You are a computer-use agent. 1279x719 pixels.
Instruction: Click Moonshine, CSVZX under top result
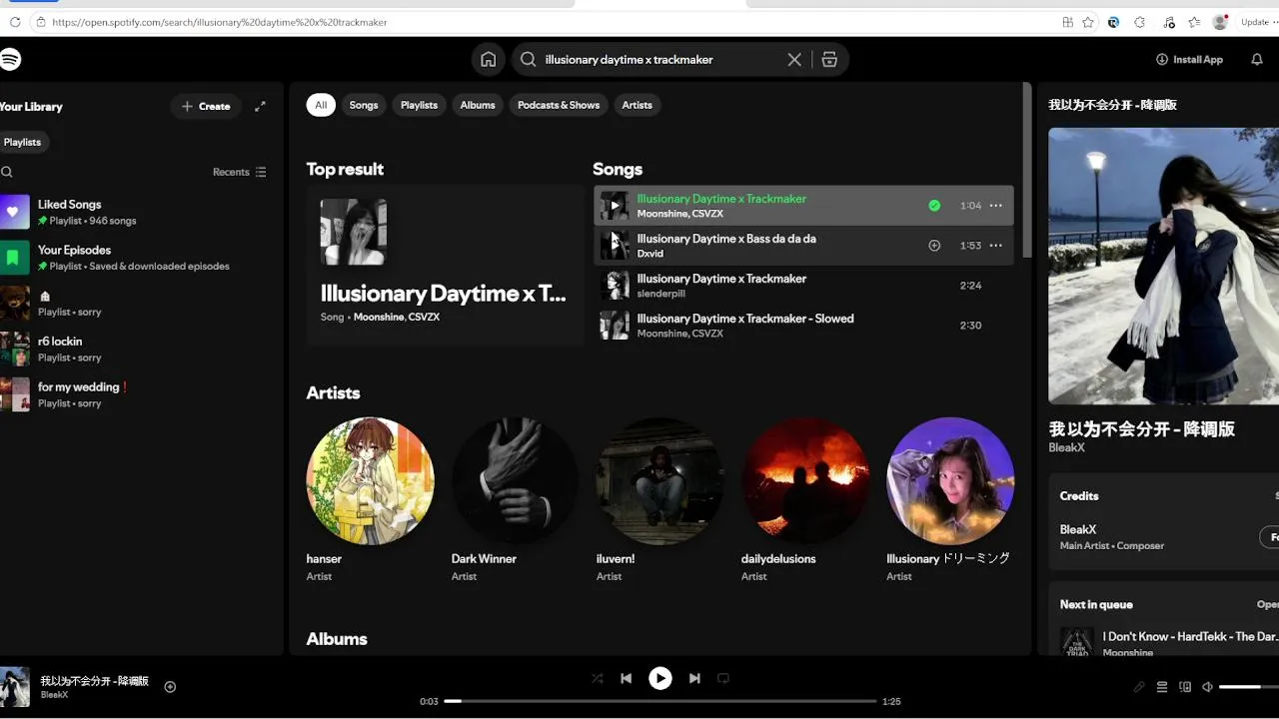click(x=397, y=318)
